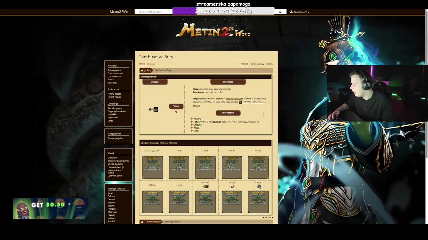Switch wiki language to Deutsch
428x240 pixels.
pos(111,199)
